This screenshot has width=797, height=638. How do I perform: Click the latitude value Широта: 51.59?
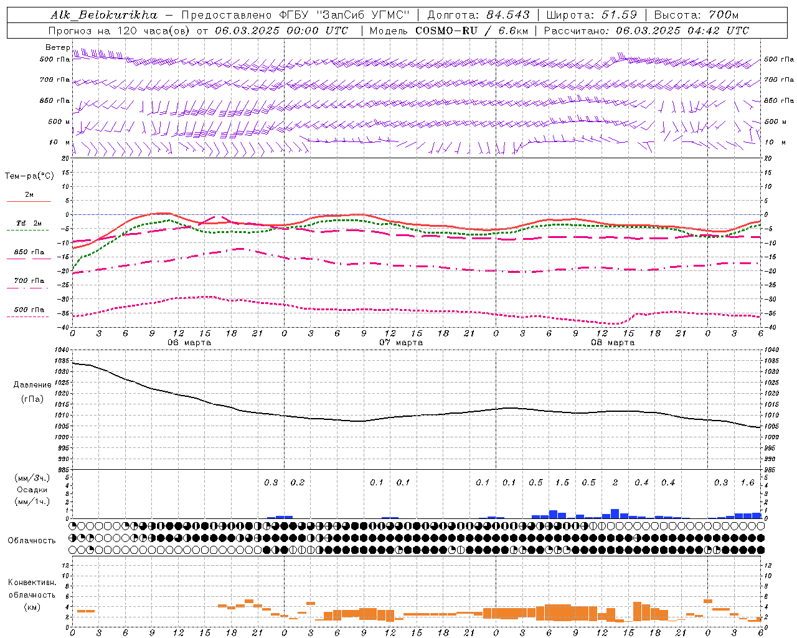[592, 15]
